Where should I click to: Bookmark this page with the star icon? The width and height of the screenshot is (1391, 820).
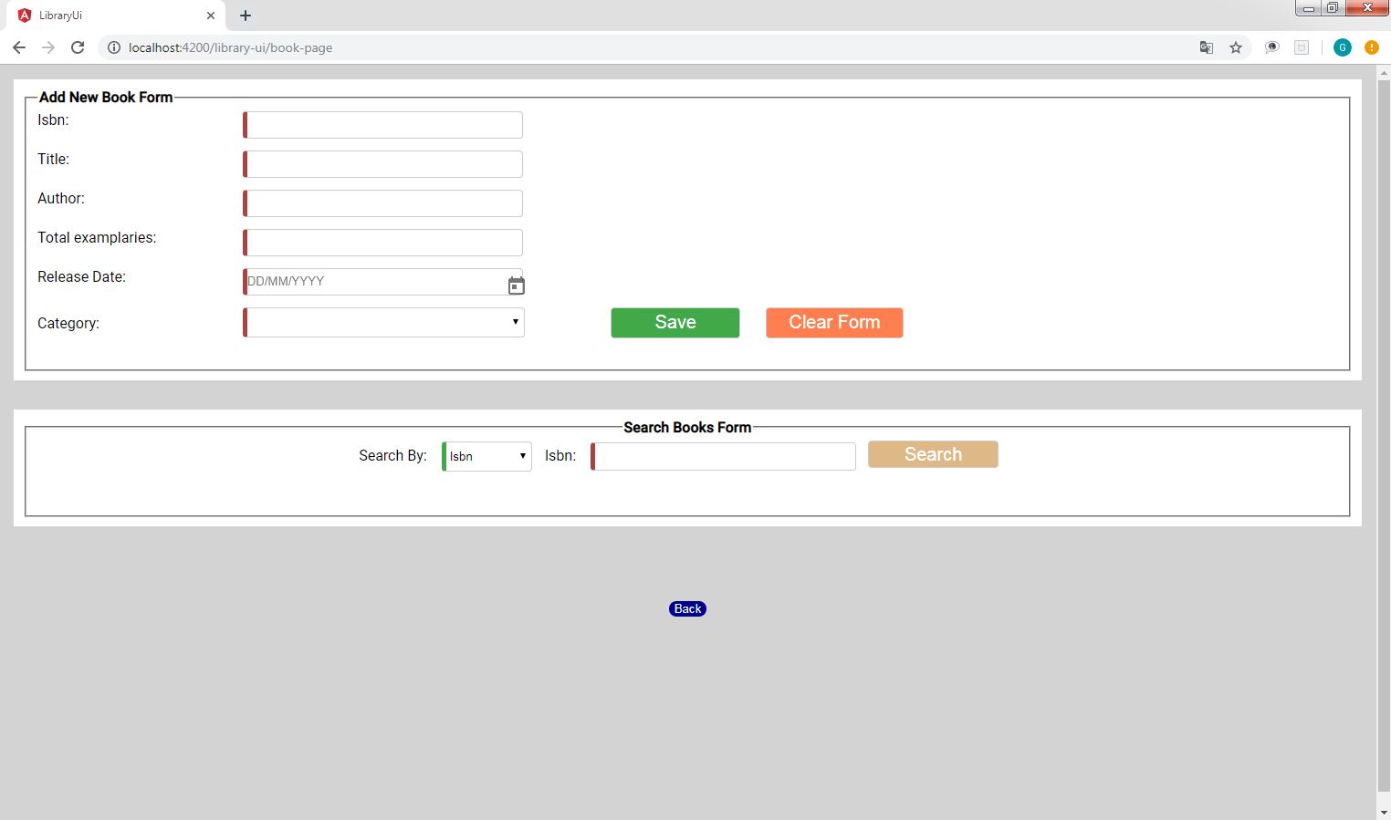pos(1236,47)
